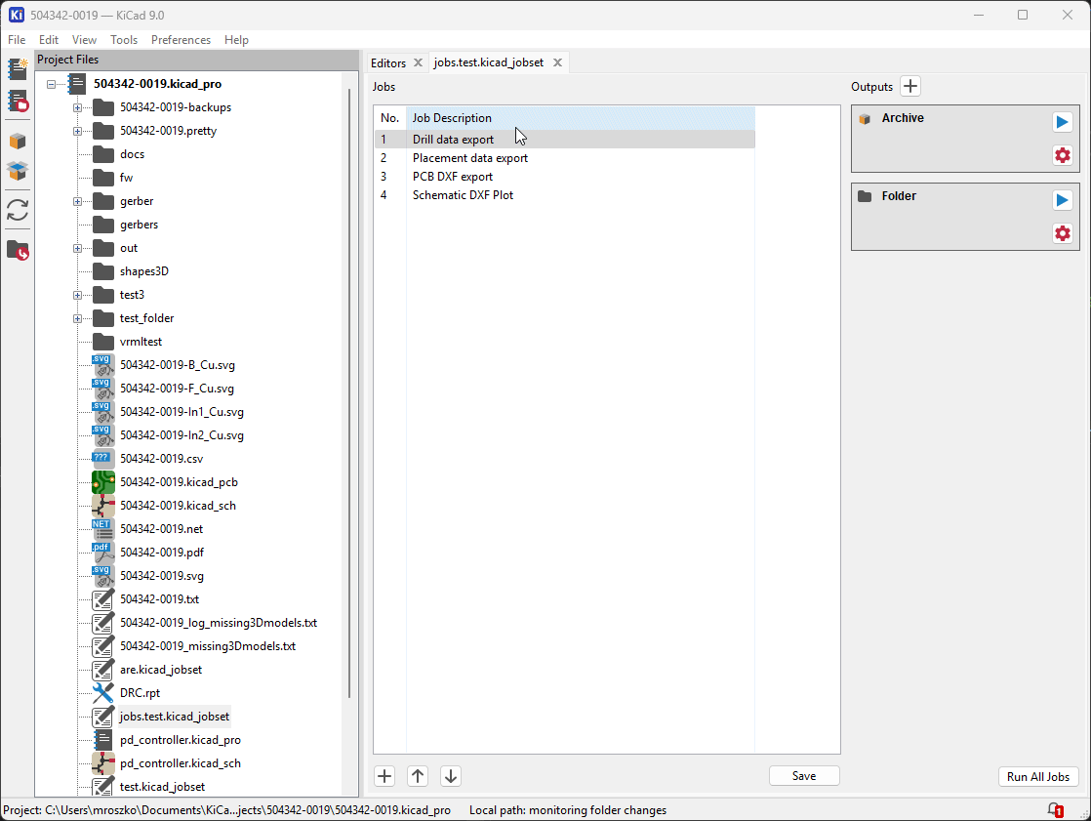Viewport: 1091px width, 821px height.
Task: Open the File menu
Action: [17, 40]
